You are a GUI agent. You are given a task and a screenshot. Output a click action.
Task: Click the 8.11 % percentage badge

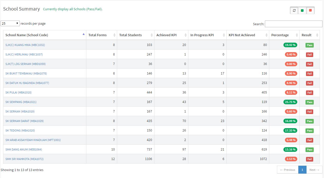291,92
